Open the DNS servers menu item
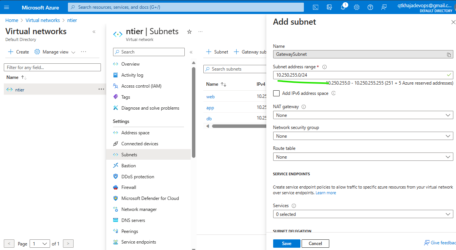Viewport: 456px width, 250px height. point(133,220)
